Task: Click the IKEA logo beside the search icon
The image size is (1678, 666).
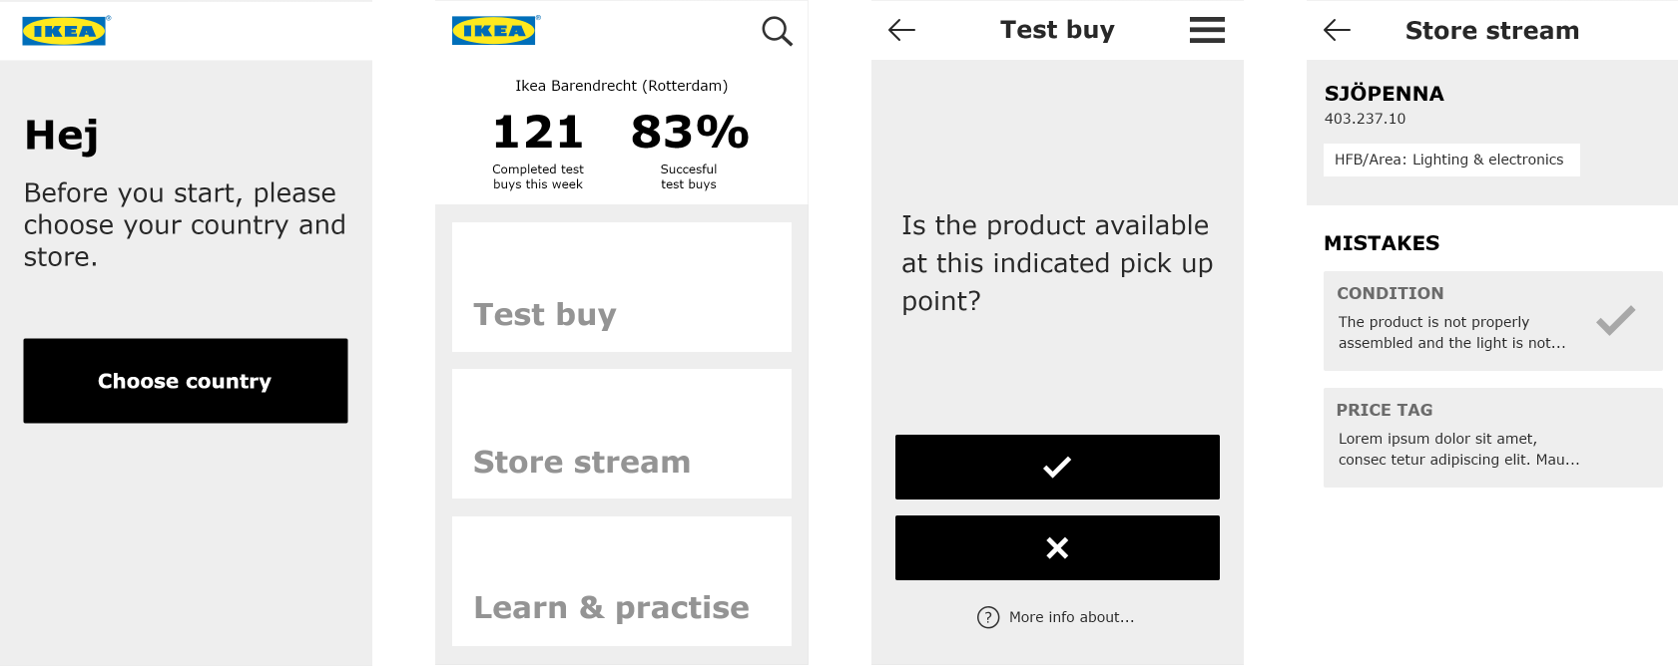Action: coord(494,31)
